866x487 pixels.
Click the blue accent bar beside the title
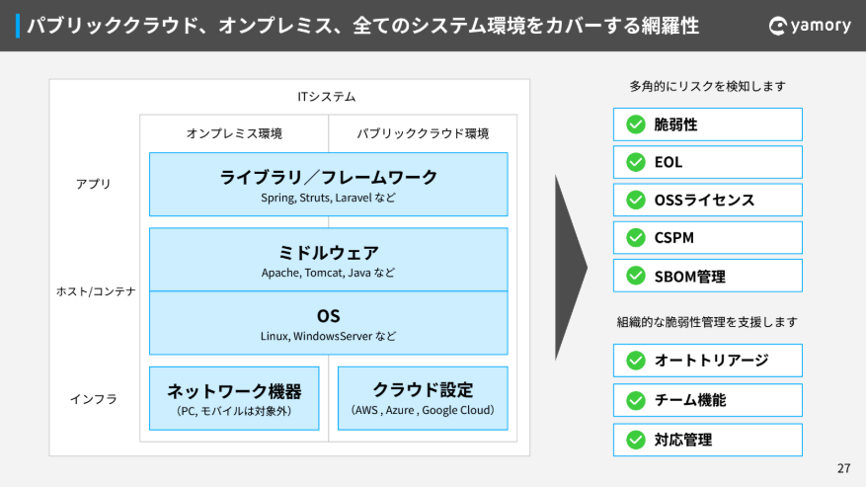click(x=18, y=26)
